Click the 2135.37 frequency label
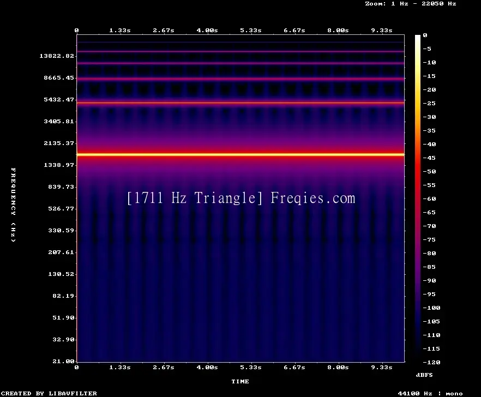 (59, 143)
